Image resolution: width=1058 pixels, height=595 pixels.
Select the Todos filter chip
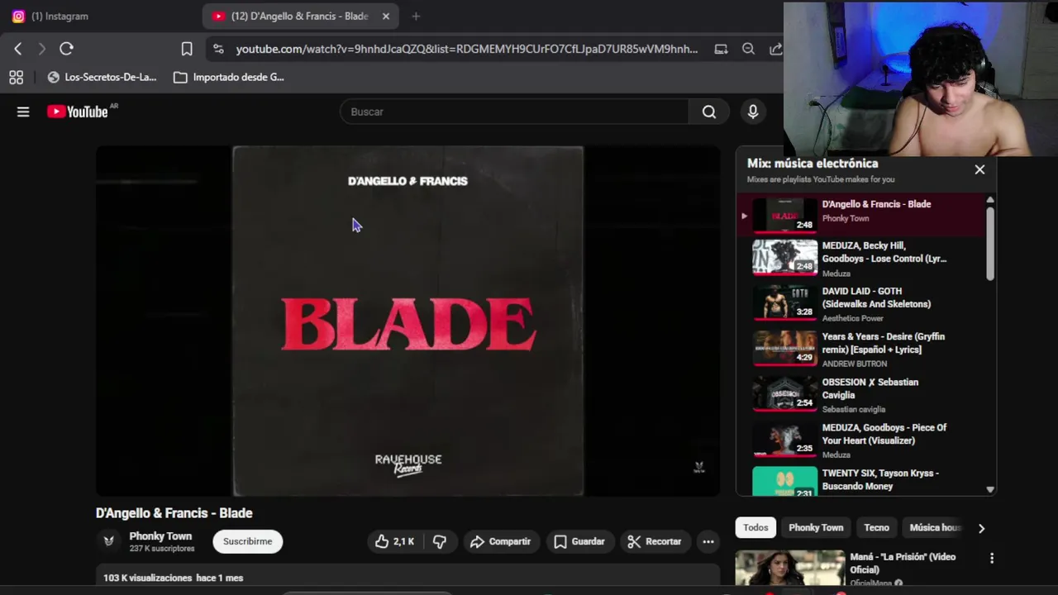point(755,527)
